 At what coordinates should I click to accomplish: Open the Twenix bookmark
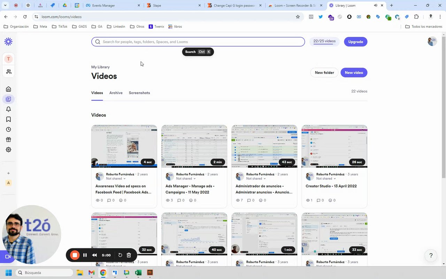click(156, 27)
